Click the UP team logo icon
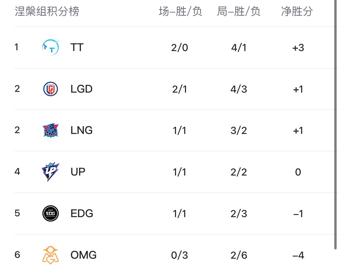 pos(50,172)
